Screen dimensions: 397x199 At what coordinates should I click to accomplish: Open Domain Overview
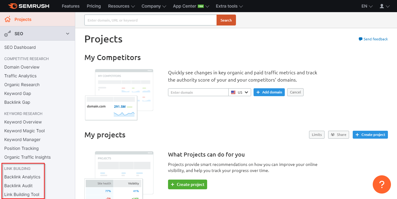click(22, 67)
